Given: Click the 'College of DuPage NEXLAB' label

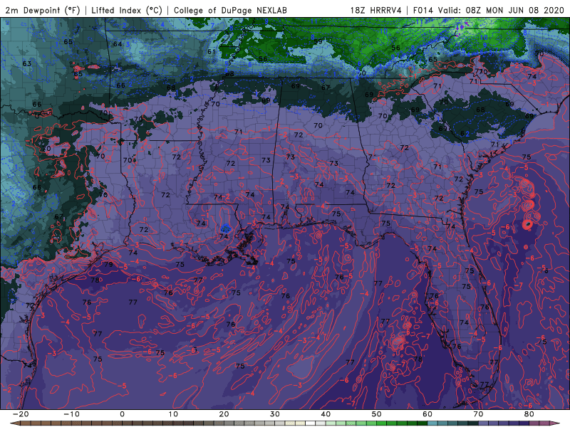Looking at the screenshot, I should [230, 10].
